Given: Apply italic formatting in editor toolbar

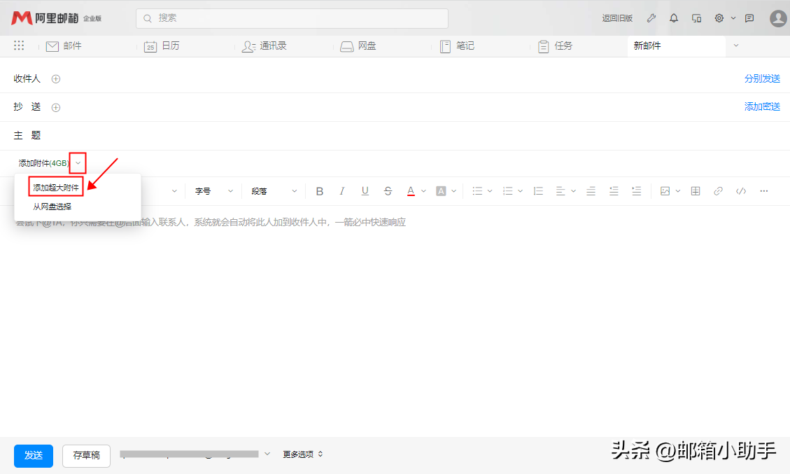Looking at the screenshot, I should click(x=342, y=191).
